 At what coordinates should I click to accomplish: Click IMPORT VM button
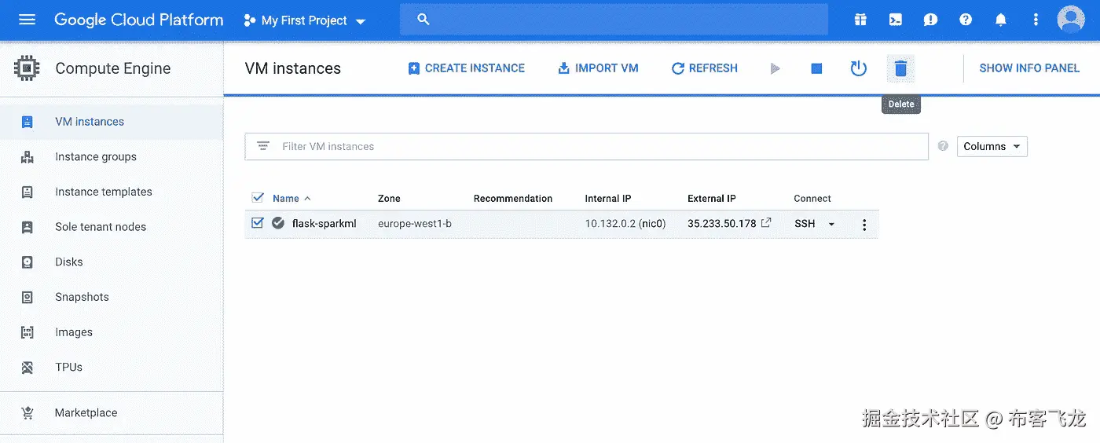(598, 68)
